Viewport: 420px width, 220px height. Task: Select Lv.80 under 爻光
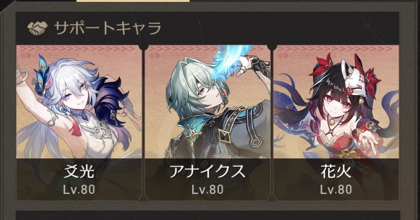79,189
